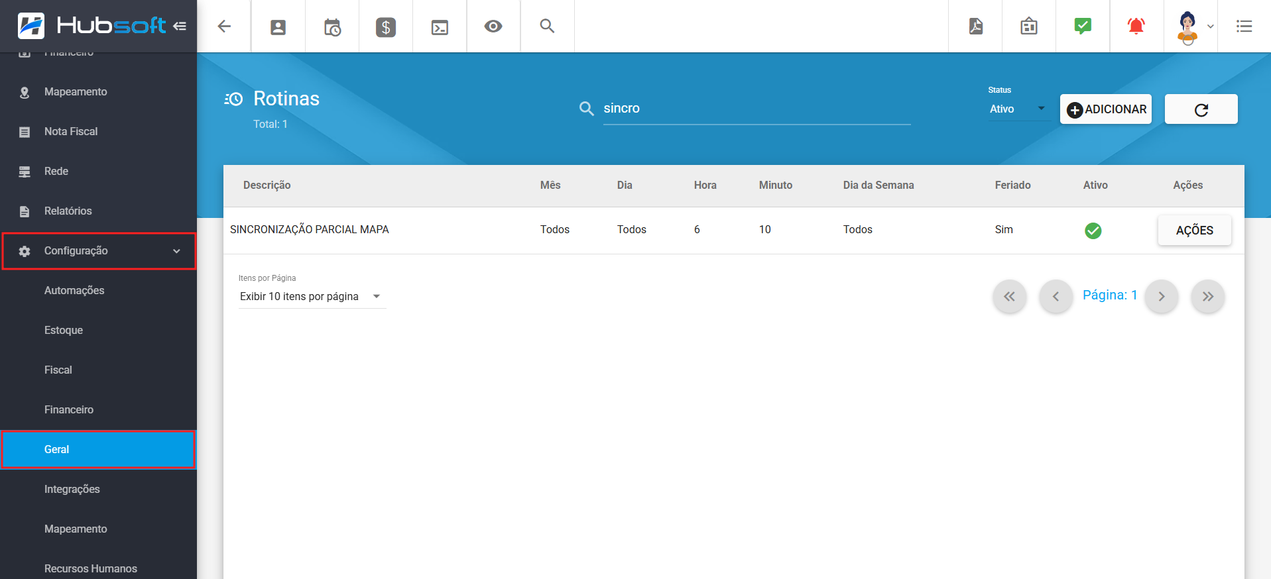Click the sincro search input field

(x=757, y=109)
